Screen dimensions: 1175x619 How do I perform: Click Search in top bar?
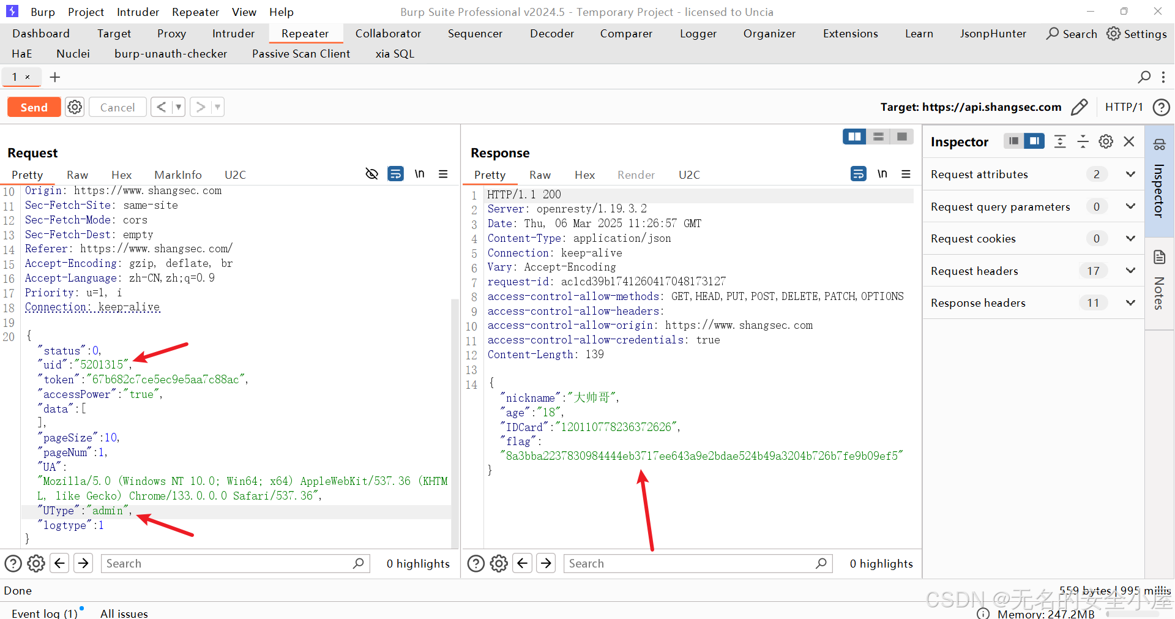pyautogui.click(x=1072, y=34)
